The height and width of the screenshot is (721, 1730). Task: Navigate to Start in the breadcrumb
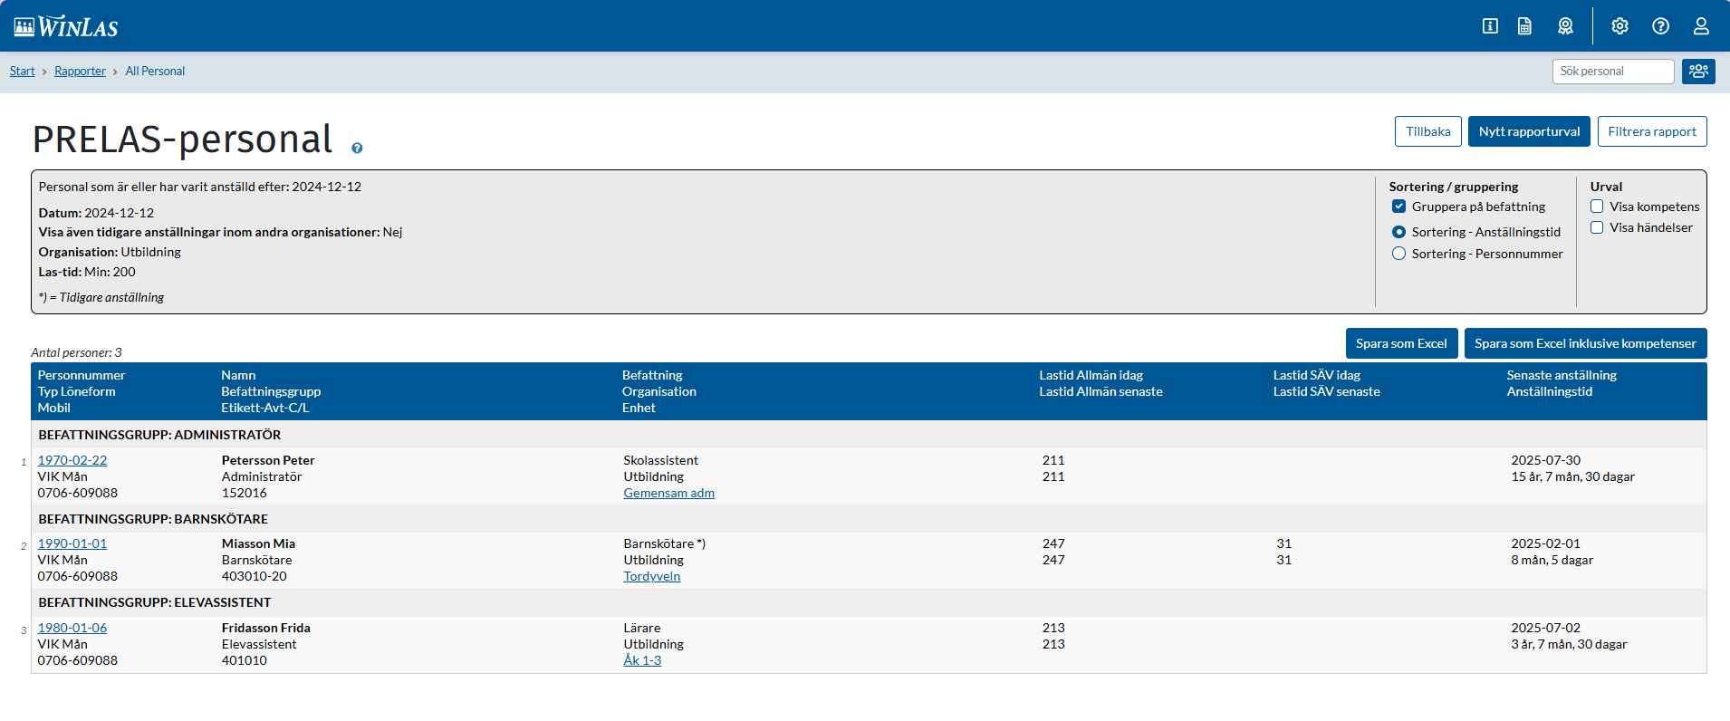[22, 71]
